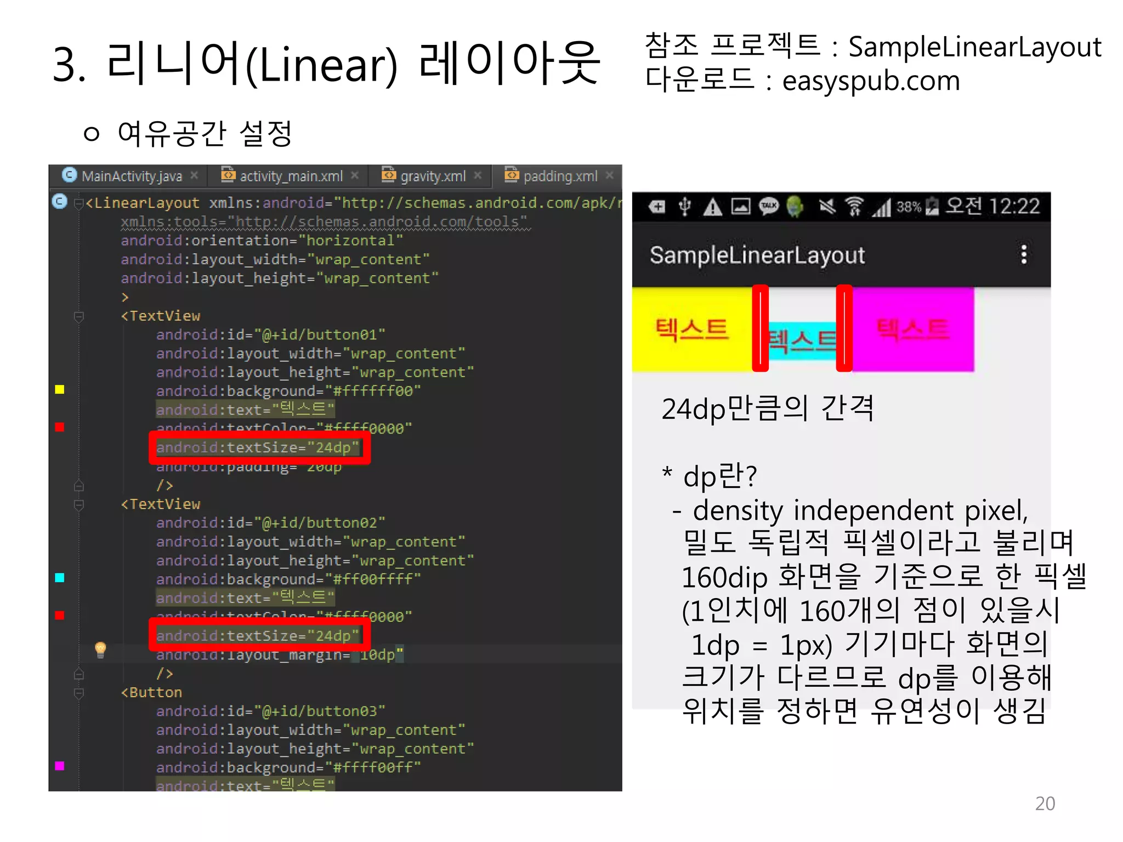Open the red textColor swatch for button01
This screenshot has height=842, width=1123.
[60, 427]
